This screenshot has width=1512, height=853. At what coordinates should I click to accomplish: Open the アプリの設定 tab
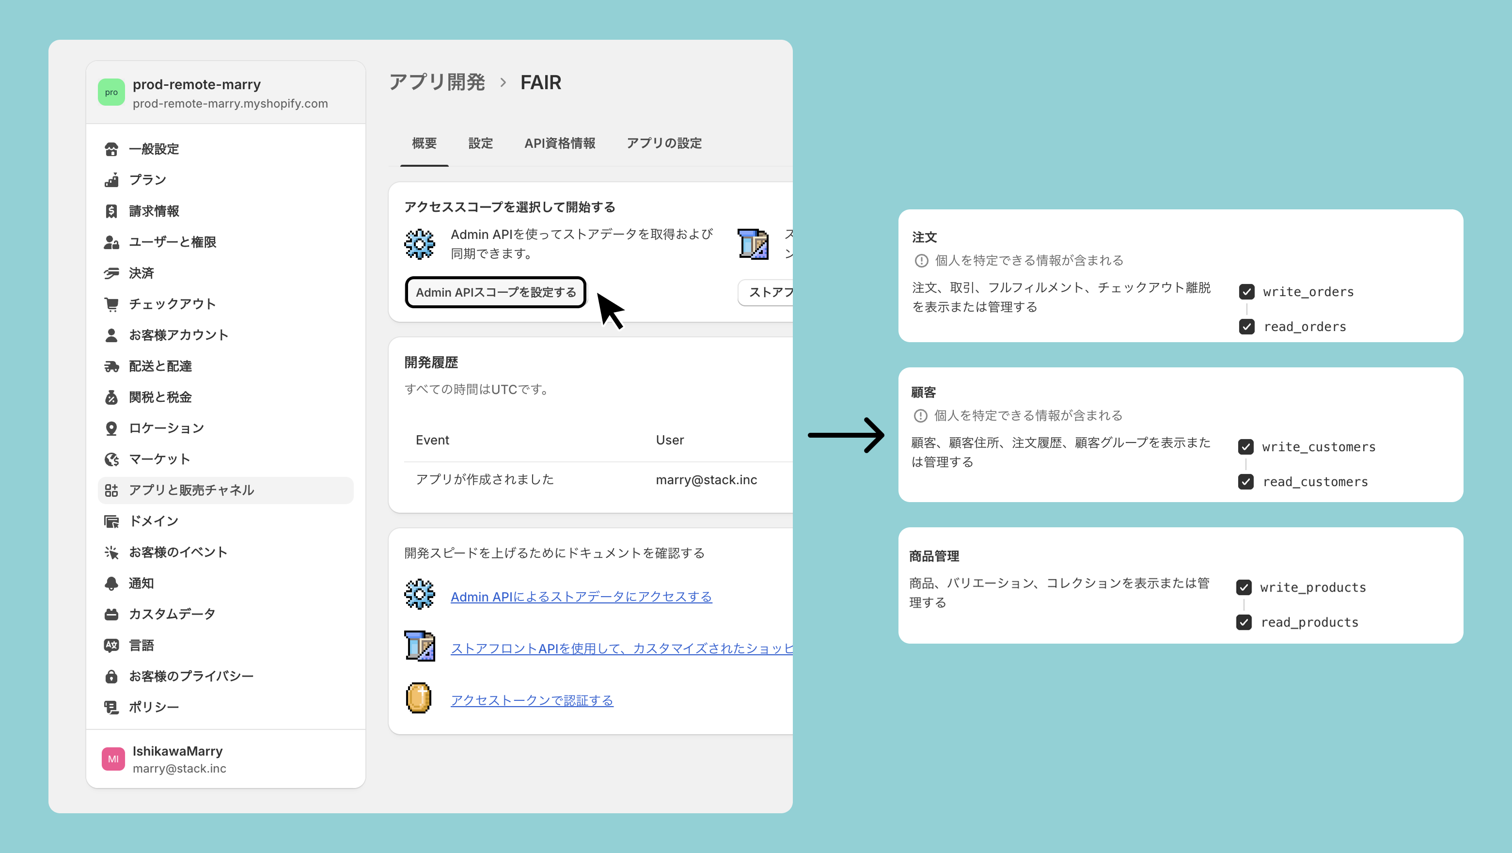(x=664, y=143)
